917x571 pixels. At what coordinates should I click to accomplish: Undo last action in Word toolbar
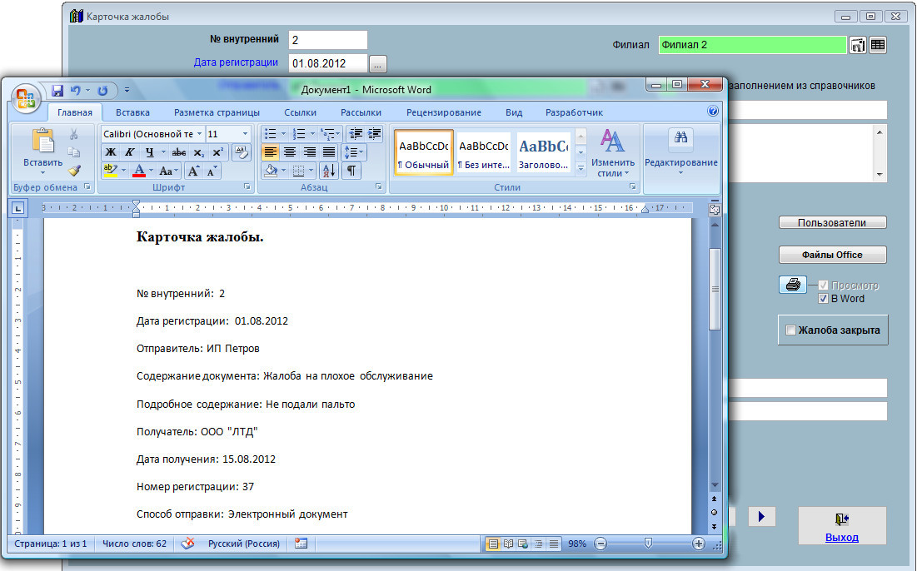(x=76, y=91)
